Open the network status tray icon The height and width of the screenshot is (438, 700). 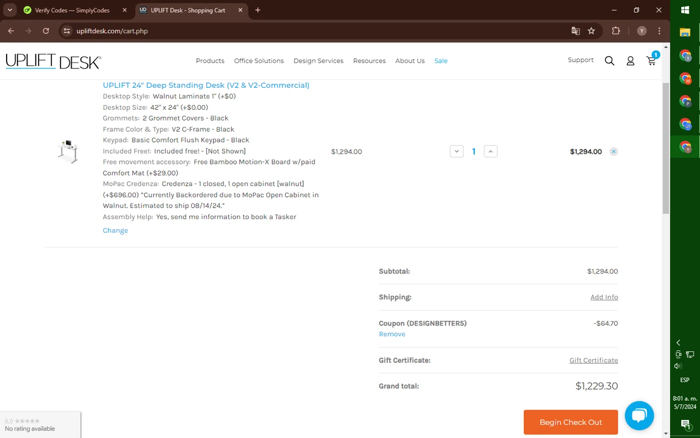(x=690, y=354)
